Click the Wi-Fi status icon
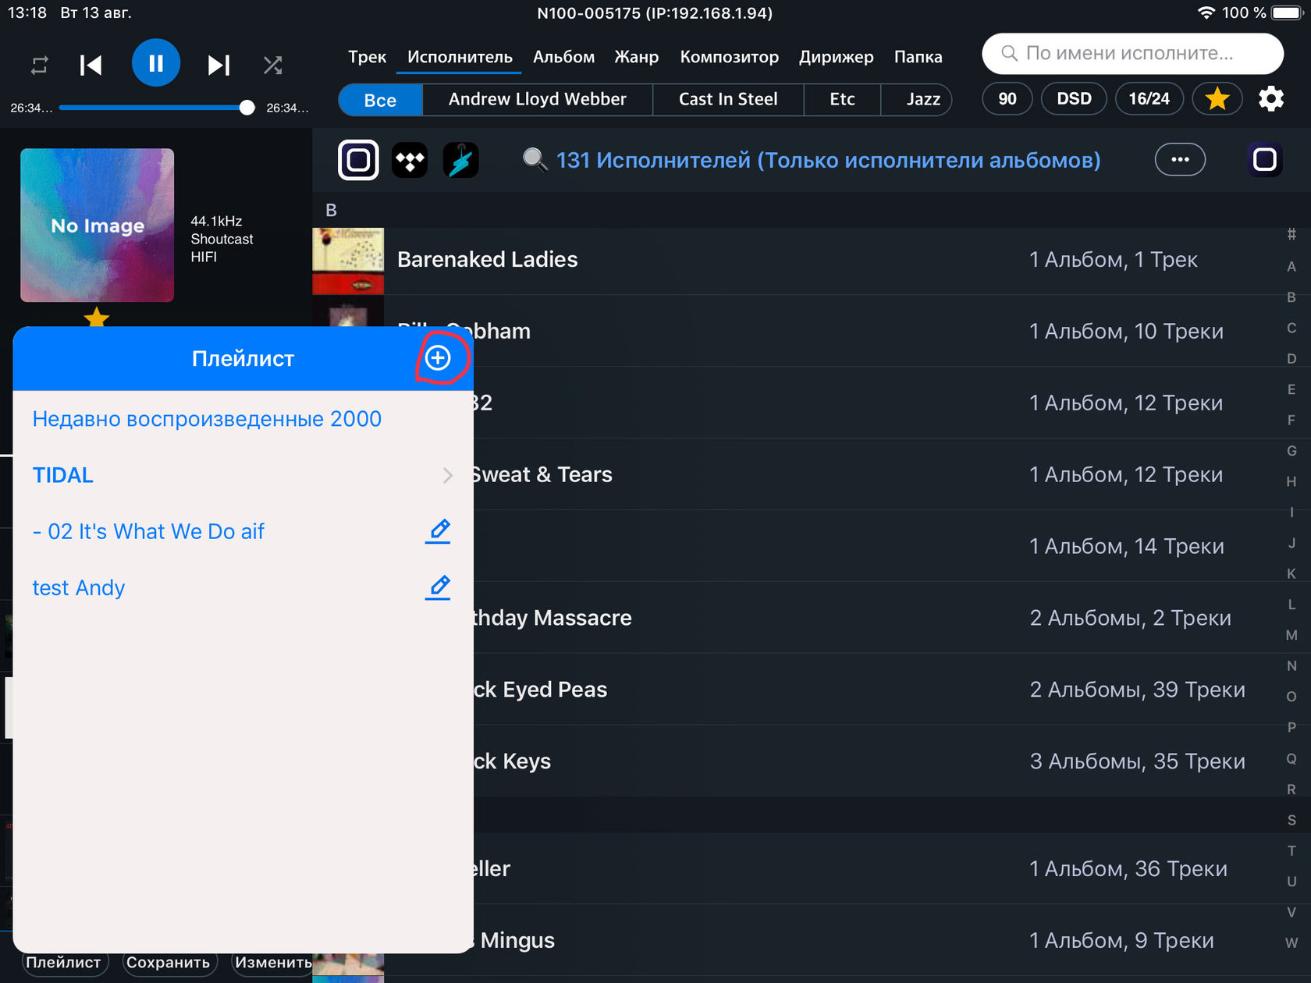The image size is (1311, 983). tap(1206, 12)
